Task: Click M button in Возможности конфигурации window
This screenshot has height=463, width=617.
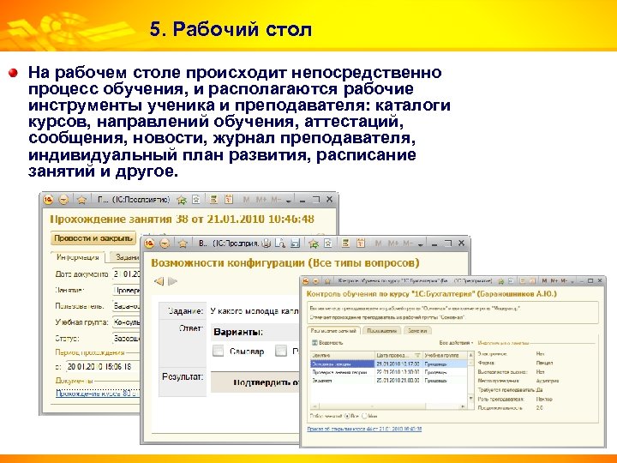Action: click(378, 244)
